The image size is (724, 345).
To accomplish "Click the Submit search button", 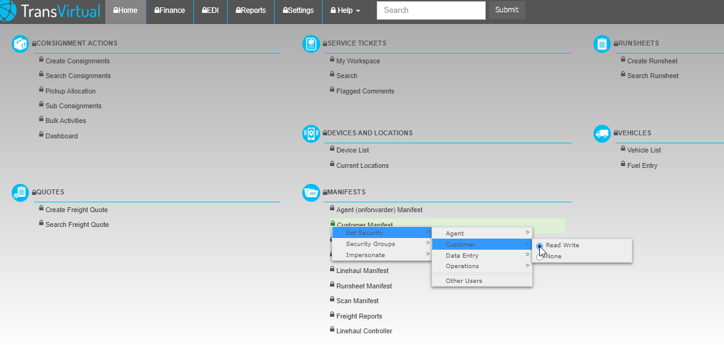I will click(507, 10).
